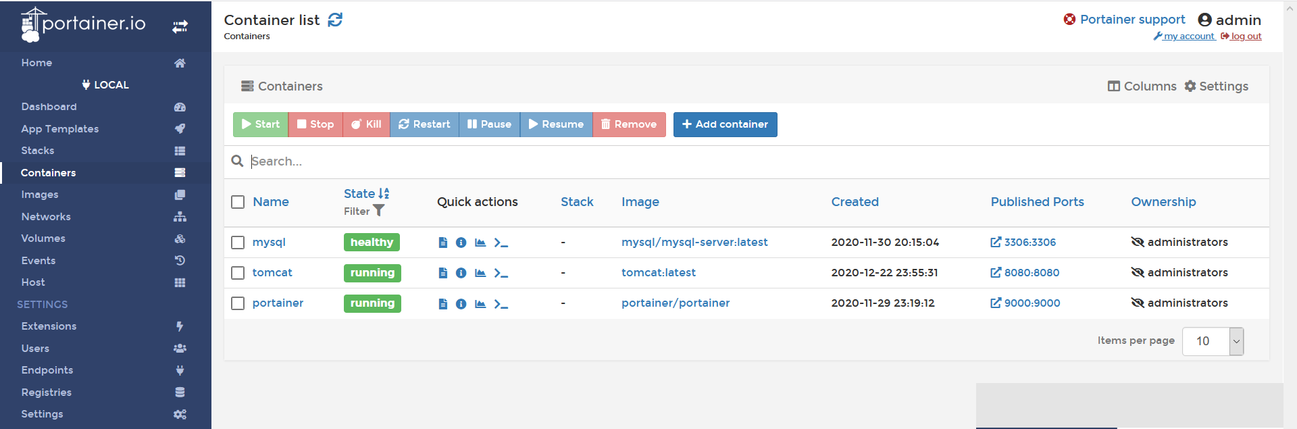Open published port 9000:9000 link
The height and width of the screenshot is (429, 1297).
[1025, 303]
